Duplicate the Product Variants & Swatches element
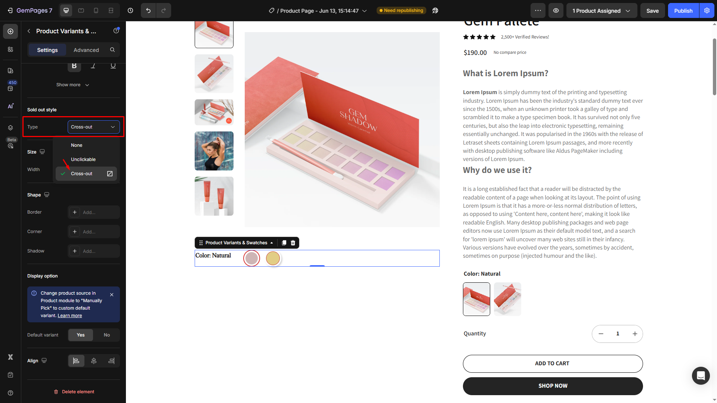The height and width of the screenshot is (403, 717). click(x=284, y=243)
